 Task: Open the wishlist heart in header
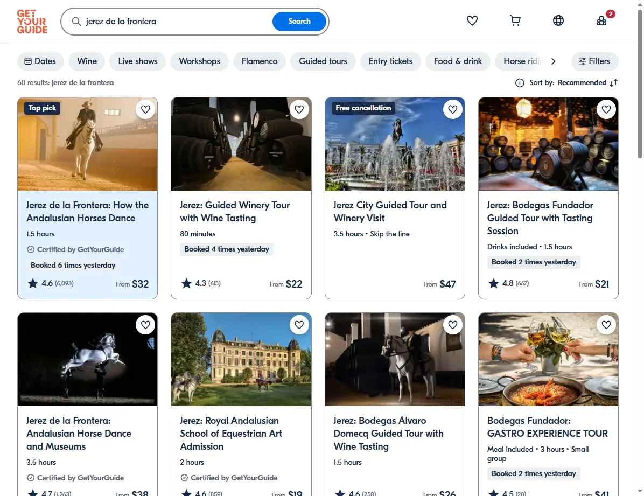[x=472, y=20]
